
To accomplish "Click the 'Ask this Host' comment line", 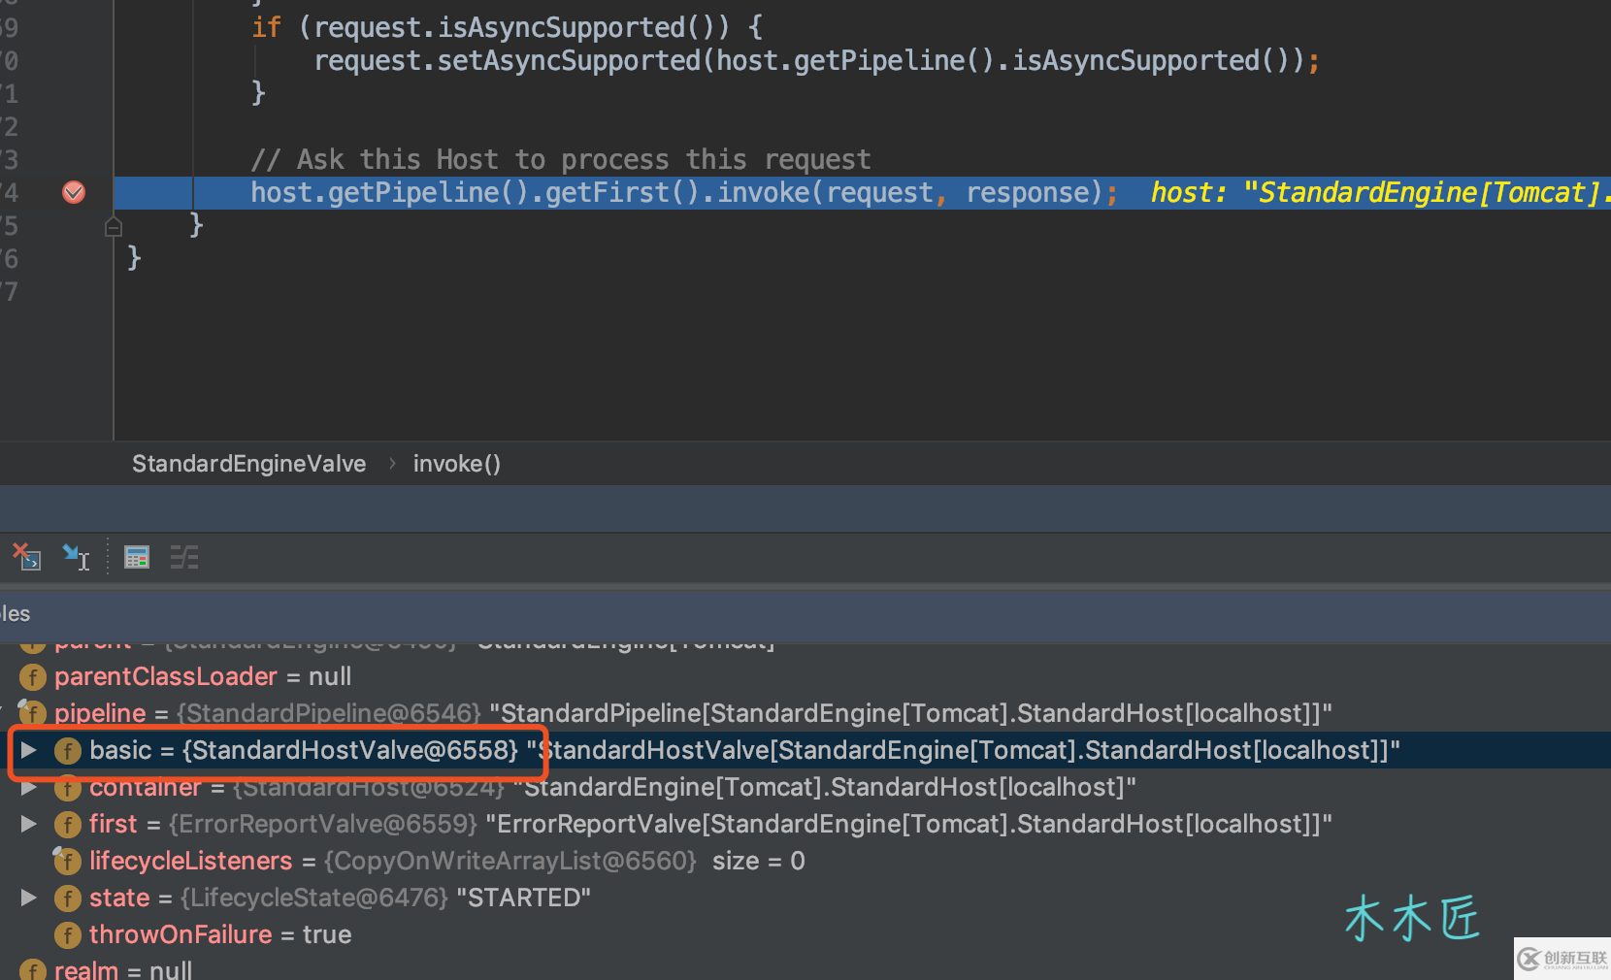I will coord(561,159).
